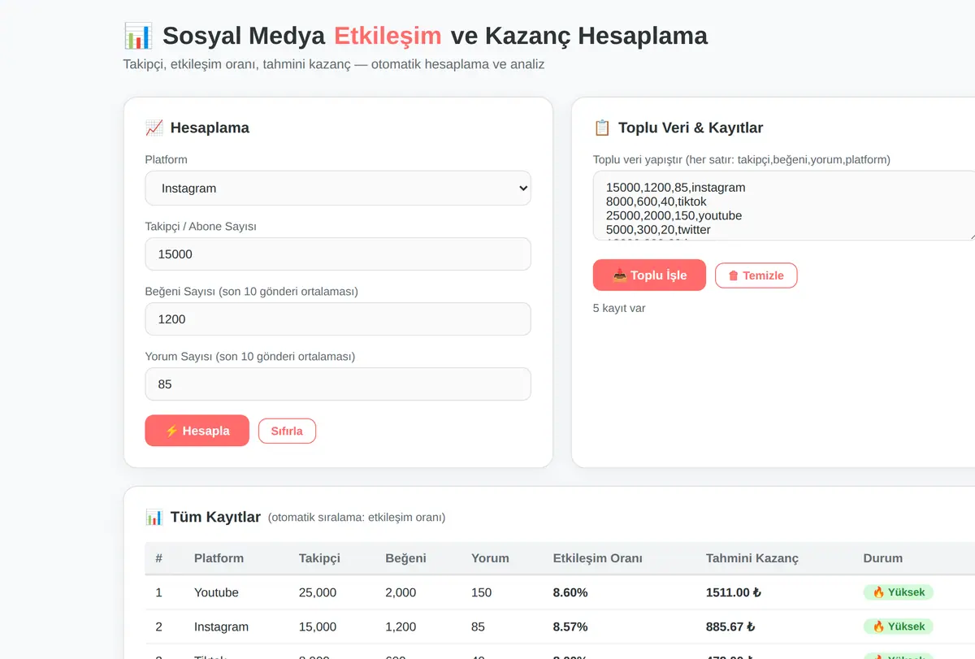Image resolution: width=975 pixels, height=659 pixels.
Task: Click the 8.57% engagement rate cell
Action: (x=570, y=626)
